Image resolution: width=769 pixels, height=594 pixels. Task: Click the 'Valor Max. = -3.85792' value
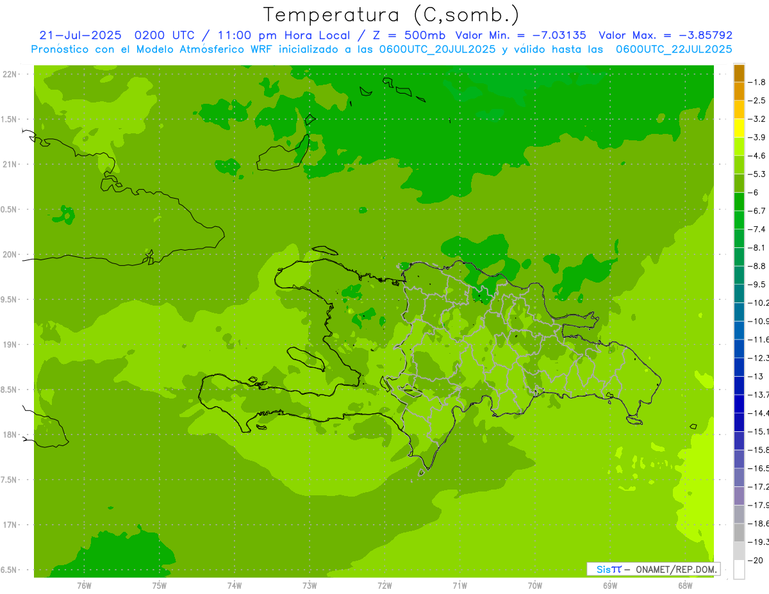pyautogui.click(x=665, y=35)
